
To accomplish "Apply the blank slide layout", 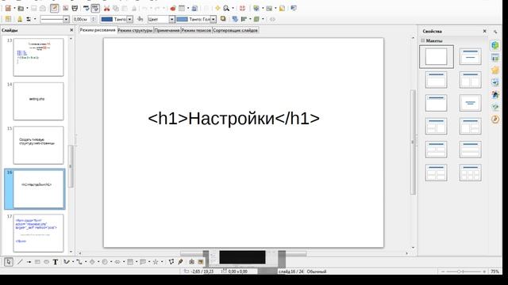I will pyautogui.click(x=436, y=56).
